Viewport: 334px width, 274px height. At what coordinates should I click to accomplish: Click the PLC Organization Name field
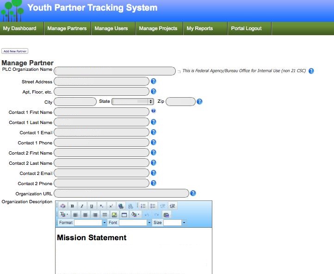pos(115,71)
